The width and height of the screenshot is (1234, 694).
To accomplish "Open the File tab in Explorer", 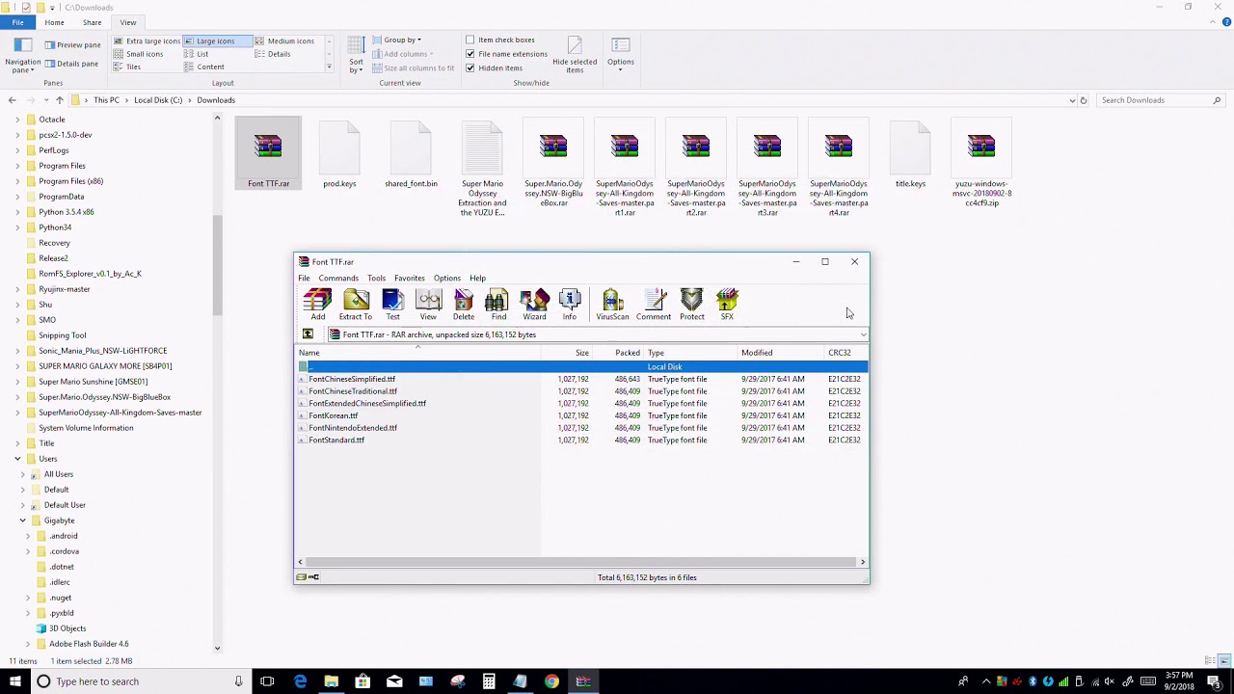I will click(x=17, y=22).
